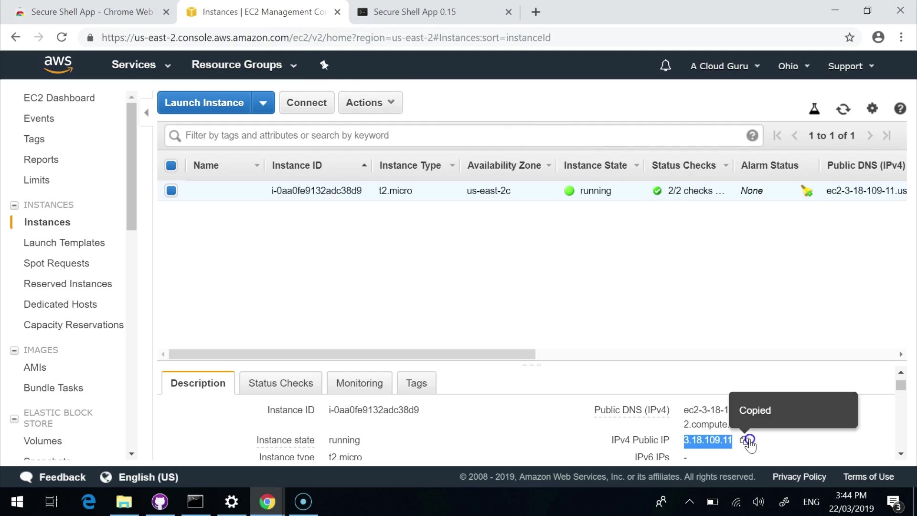Image resolution: width=917 pixels, height=516 pixels.
Task: Switch to the Monitoring tab
Action: (x=359, y=383)
